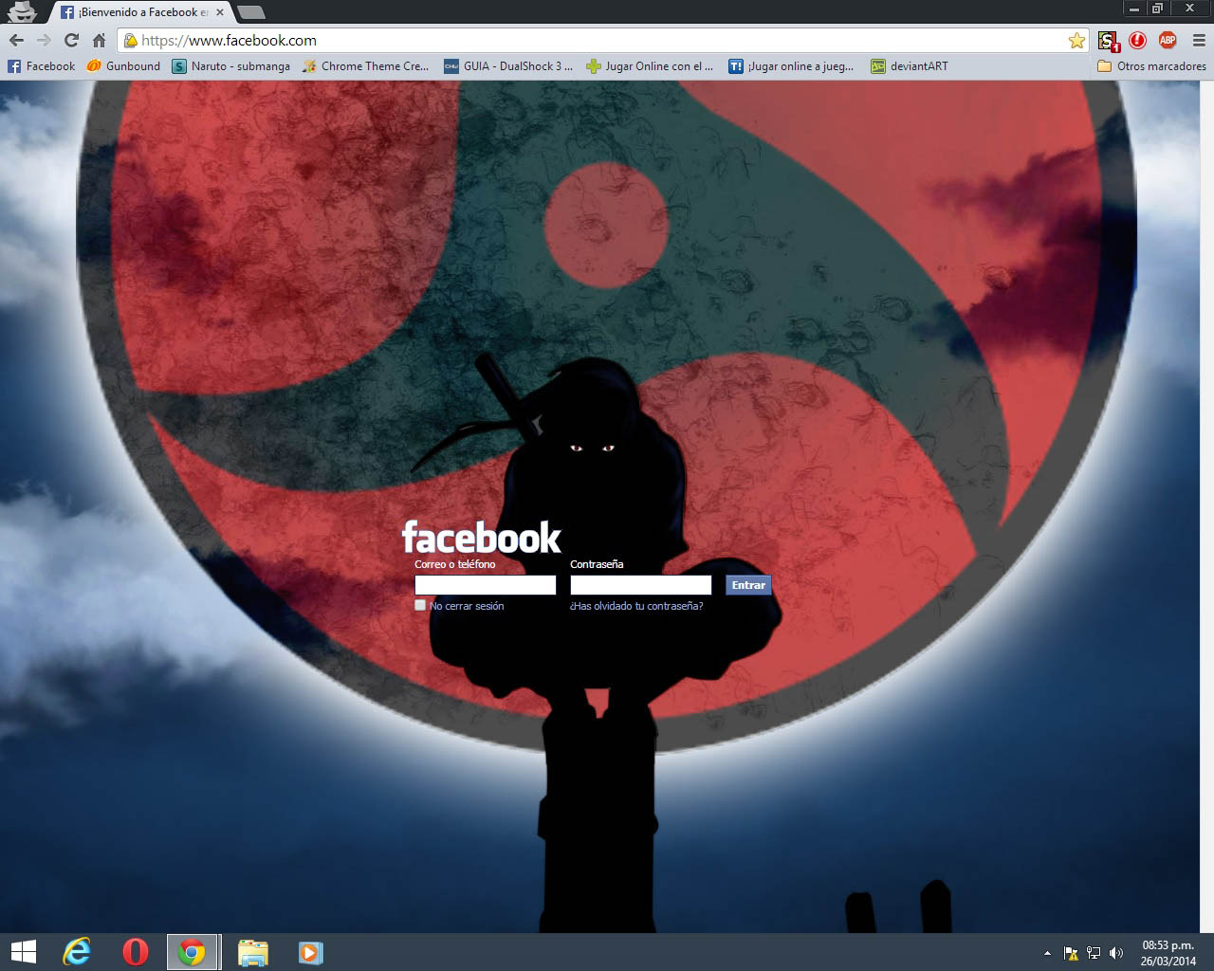Screen dimensions: 1214x971
Task: Click the back navigation arrow
Action: click(15, 40)
